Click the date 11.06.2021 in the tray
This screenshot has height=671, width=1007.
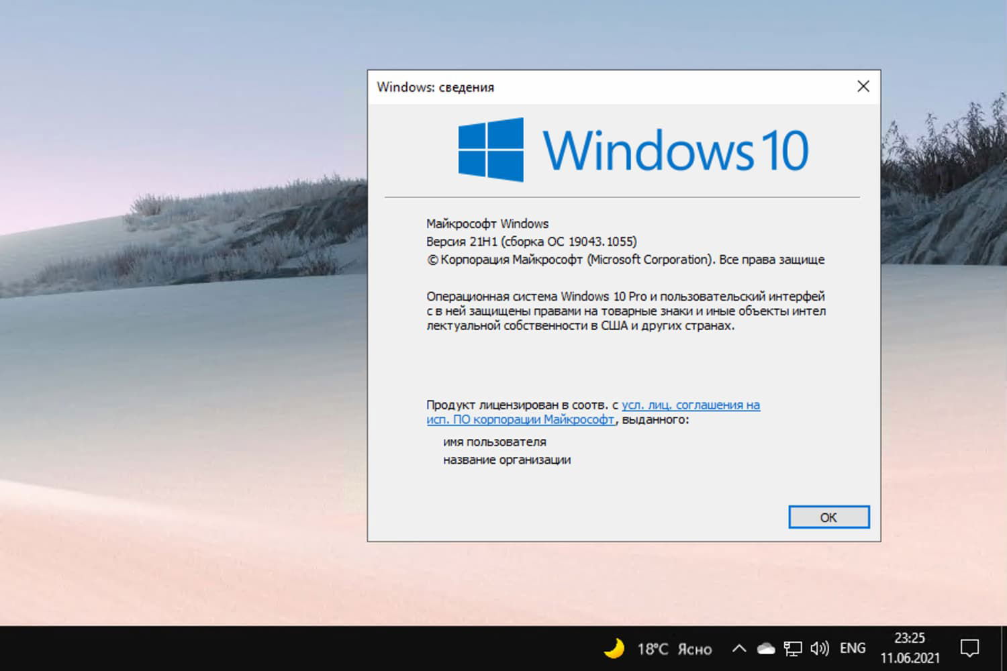click(910, 659)
